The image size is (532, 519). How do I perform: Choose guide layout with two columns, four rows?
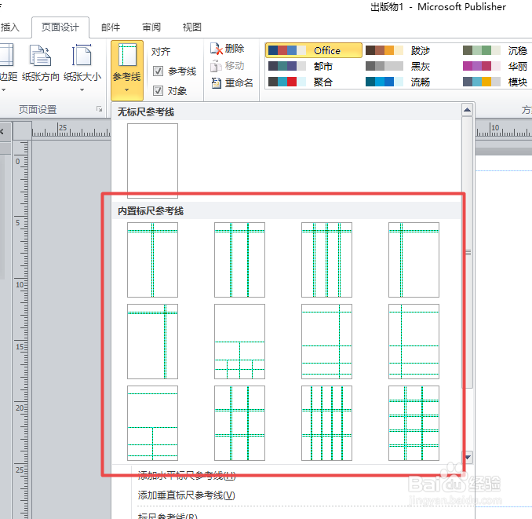click(x=414, y=423)
